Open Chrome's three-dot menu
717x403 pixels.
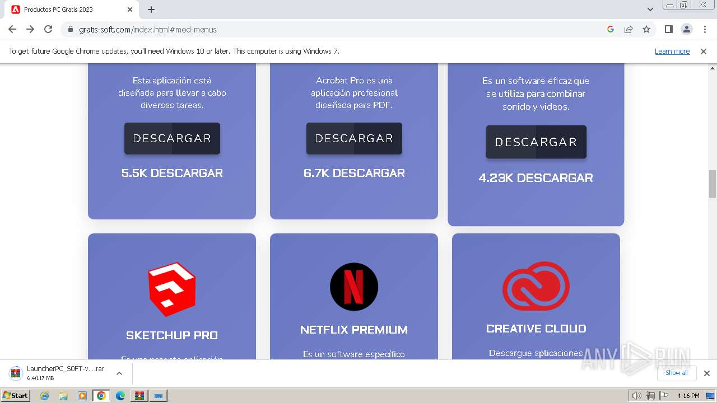[705, 29]
